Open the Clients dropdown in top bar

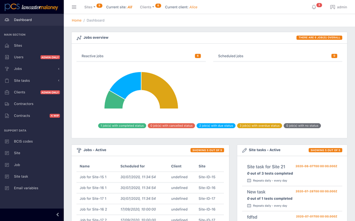[x=147, y=7]
